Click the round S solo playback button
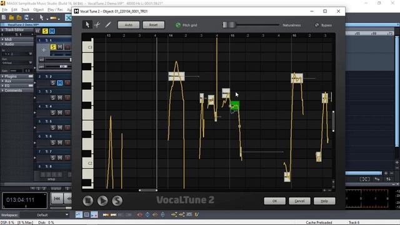The width and height of the screenshot is (400, 225). point(117,201)
